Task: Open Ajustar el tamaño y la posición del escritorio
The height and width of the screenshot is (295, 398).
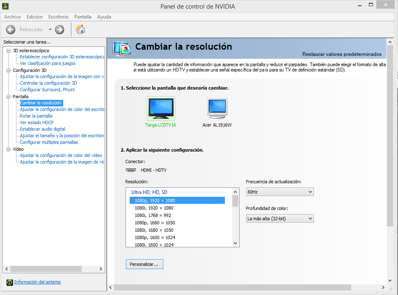Action: (62, 136)
